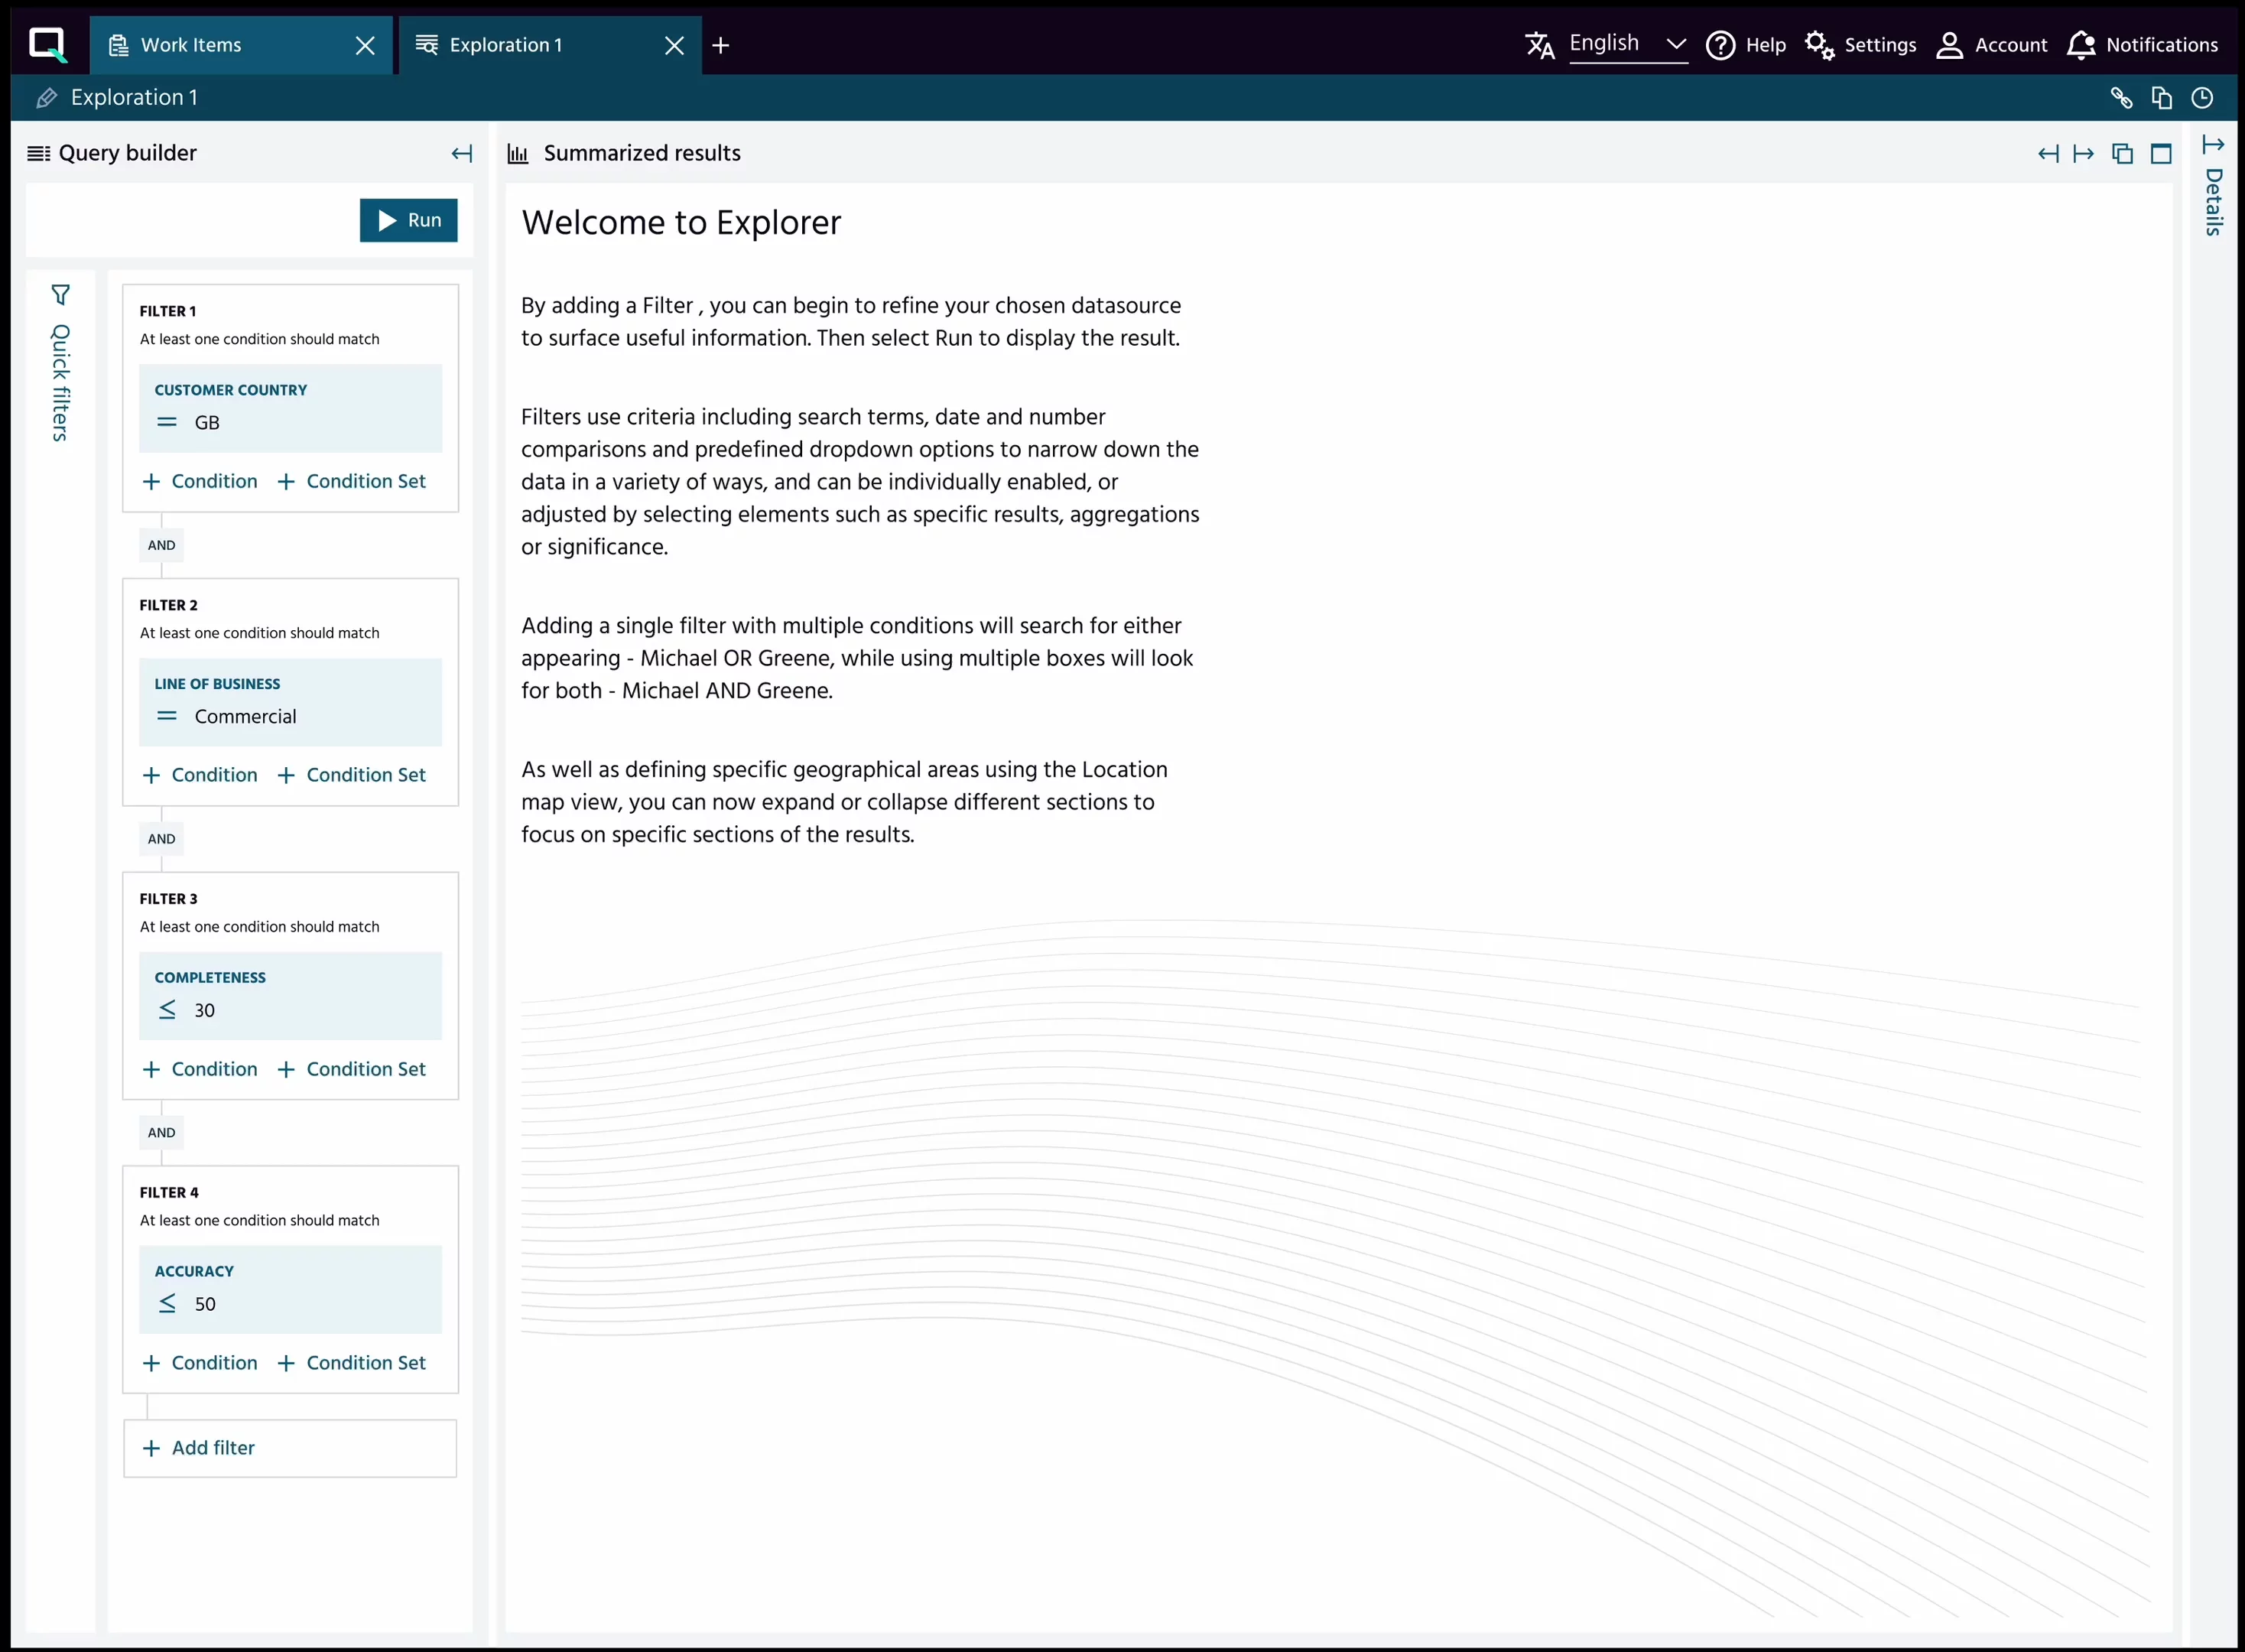Viewport: 2245px width, 1652px height.
Task: Collapse the Query builder panel with the arrow
Action: pyautogui.click(x=461, y=154)
